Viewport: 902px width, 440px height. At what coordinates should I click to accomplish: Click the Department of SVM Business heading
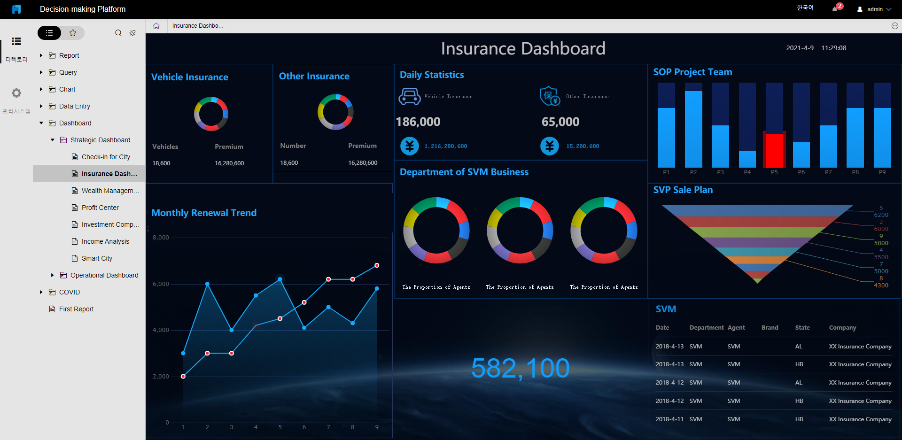coord(464,172)
